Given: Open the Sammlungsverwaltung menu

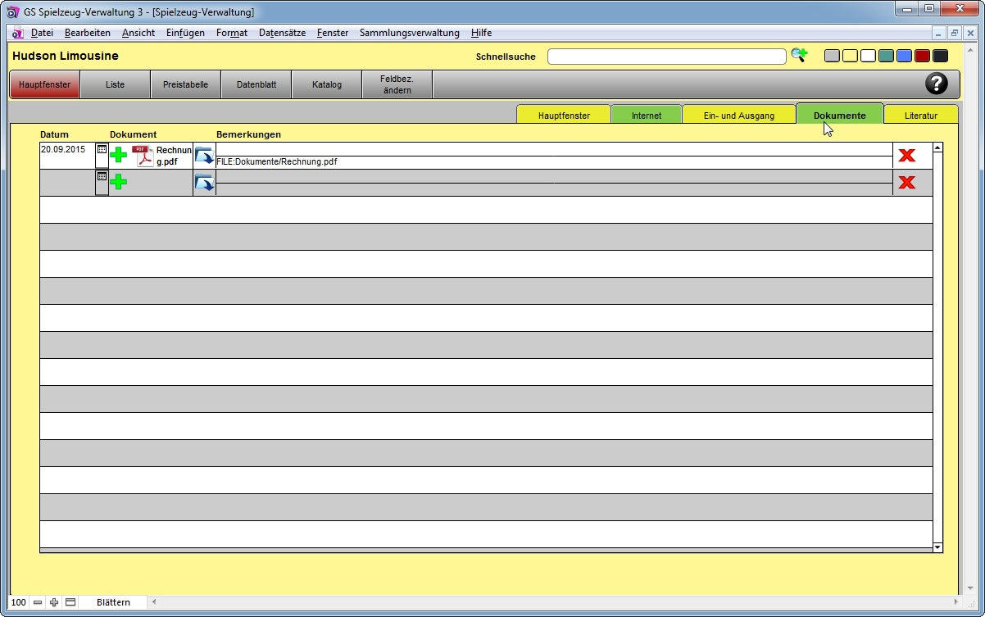Looking at the screenshot, I should click(x=409, y=33).
